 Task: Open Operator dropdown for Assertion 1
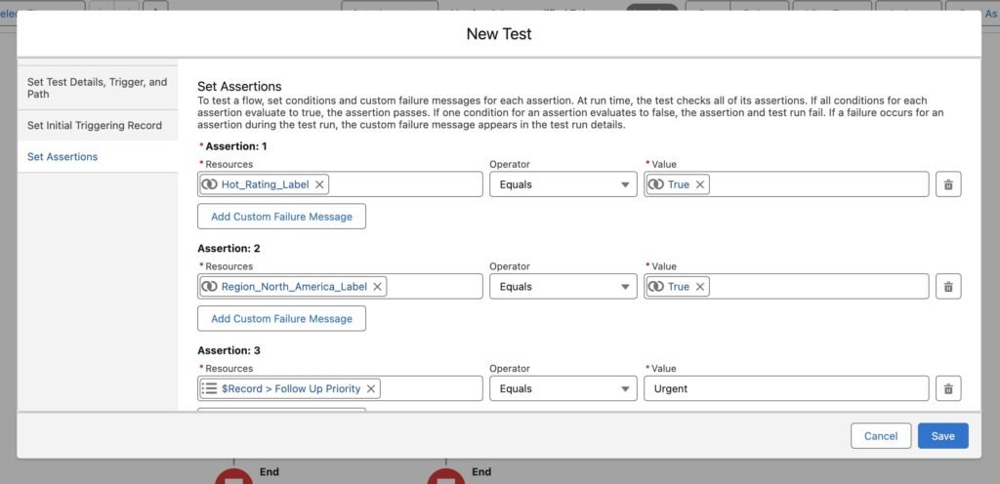[562, 184]
